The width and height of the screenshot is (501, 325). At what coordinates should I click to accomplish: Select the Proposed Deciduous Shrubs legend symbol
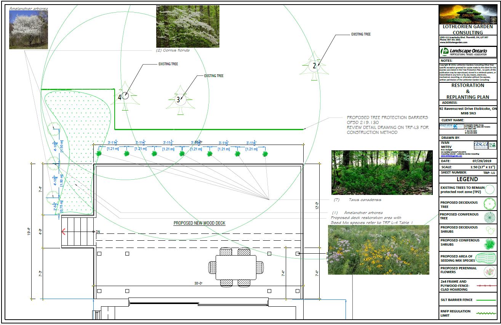click(x=490, y=230)
